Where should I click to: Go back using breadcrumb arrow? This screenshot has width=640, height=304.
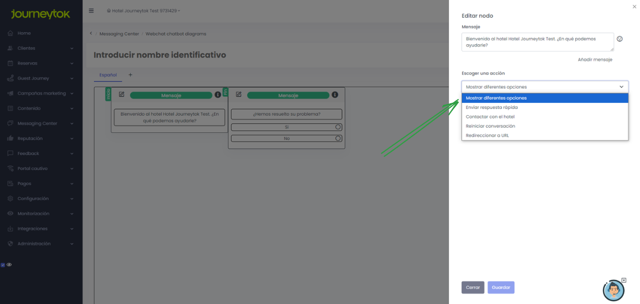coord(91,34)
